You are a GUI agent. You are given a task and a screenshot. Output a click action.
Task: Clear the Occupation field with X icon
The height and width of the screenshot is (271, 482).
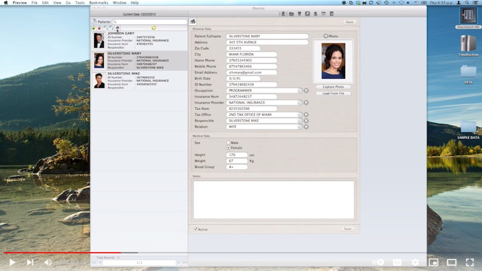tap(306, 90)
